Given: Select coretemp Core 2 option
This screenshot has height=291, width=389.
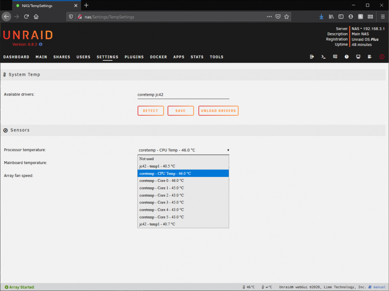Looking at the screenshot, I should coord(183,195).
